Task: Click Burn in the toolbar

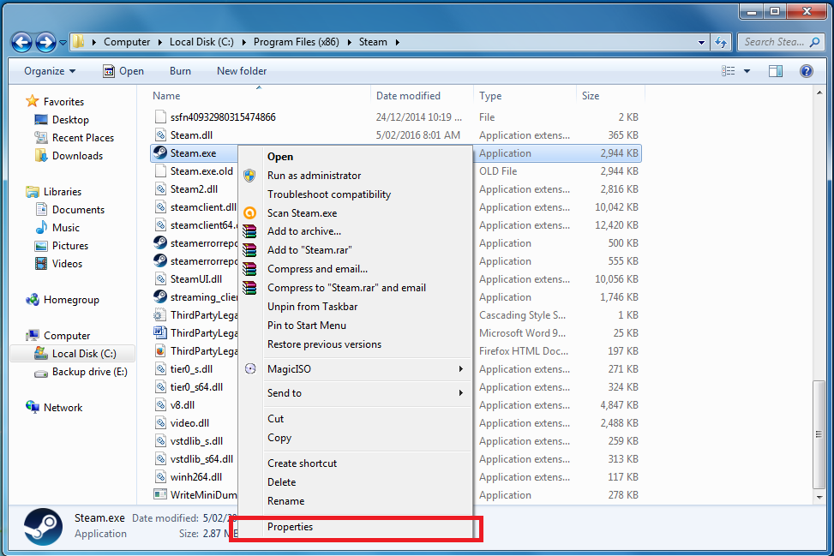Action: [180, 71]
